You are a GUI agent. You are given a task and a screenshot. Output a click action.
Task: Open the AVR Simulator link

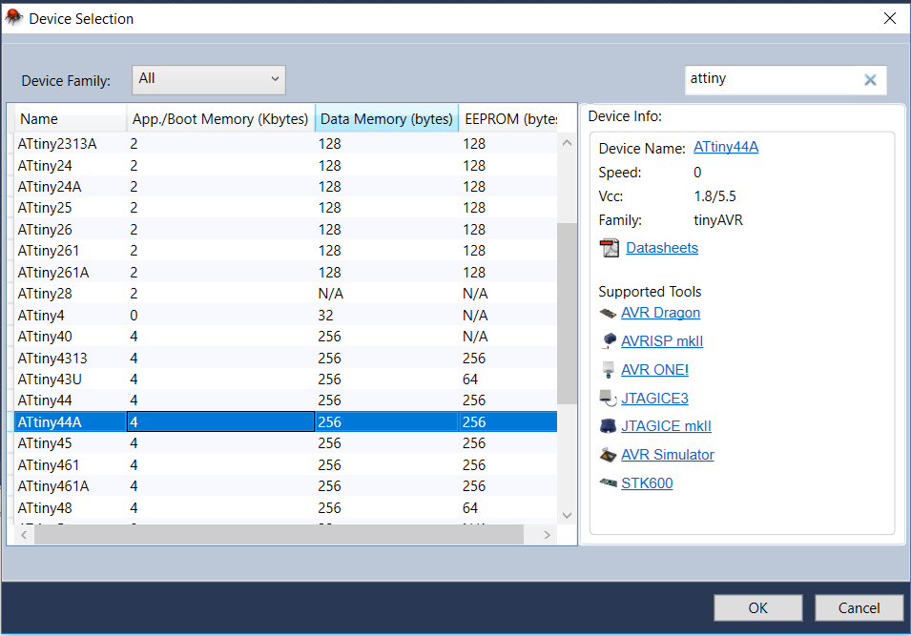coord(668,454)
